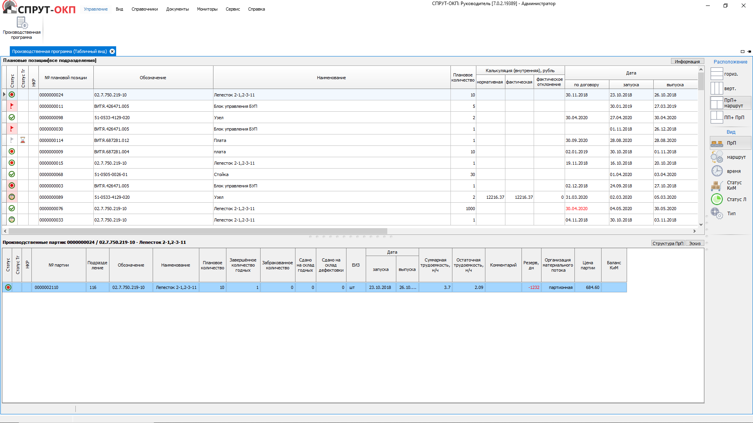Expand row arrow for position 0000000024
Screen dimensions: 753x423
click(4, 95)
